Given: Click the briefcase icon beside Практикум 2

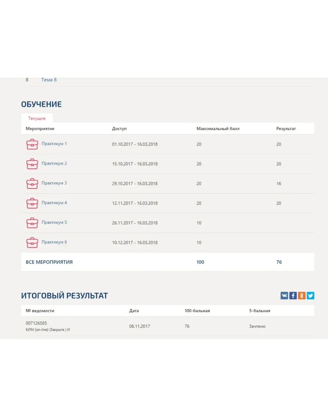Looking at the screenshot, I should pyautogui.click(x=32, y=164).
